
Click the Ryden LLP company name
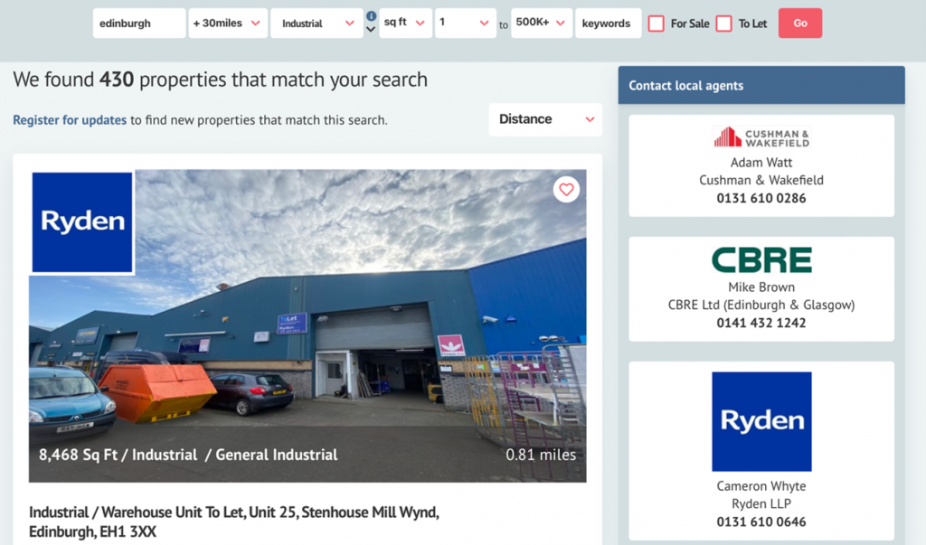pyautogui.click(x=761, y=503)
